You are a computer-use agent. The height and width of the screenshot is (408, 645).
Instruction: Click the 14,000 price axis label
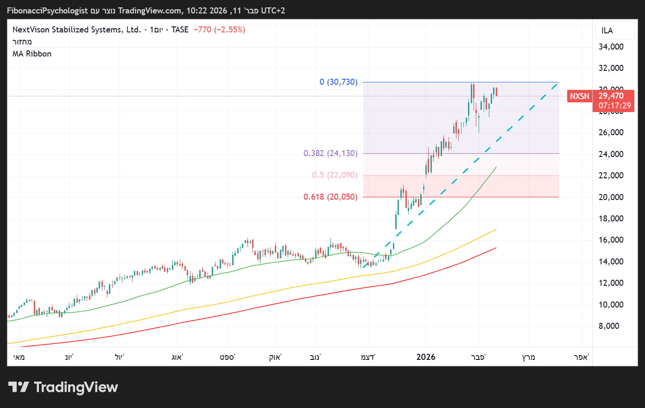pos(611,262)
